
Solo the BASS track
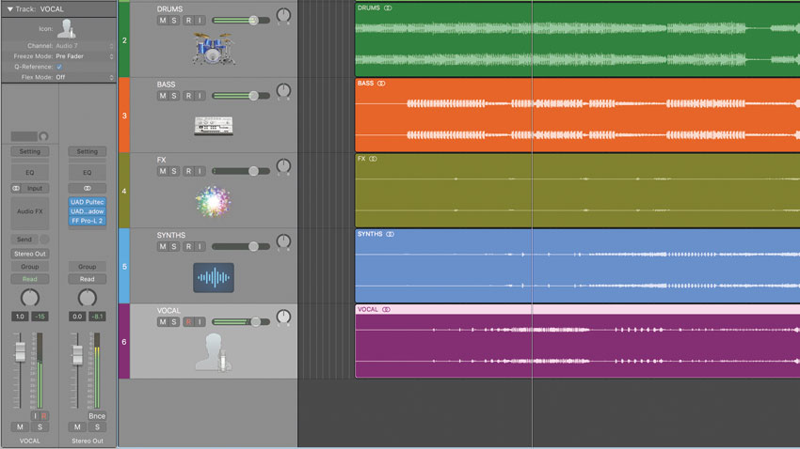pos(174,96)
